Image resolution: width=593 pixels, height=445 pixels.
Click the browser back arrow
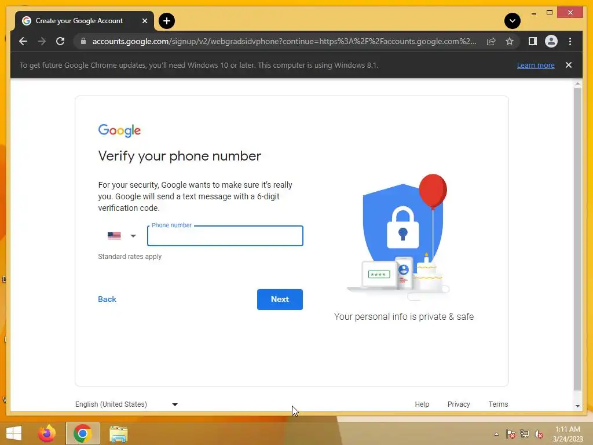[23, 41]
